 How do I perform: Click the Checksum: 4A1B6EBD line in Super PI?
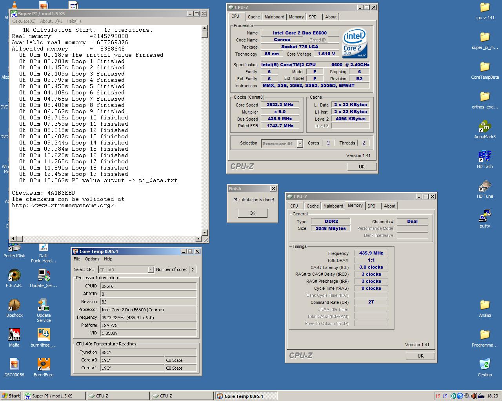[x=44, y=193]
